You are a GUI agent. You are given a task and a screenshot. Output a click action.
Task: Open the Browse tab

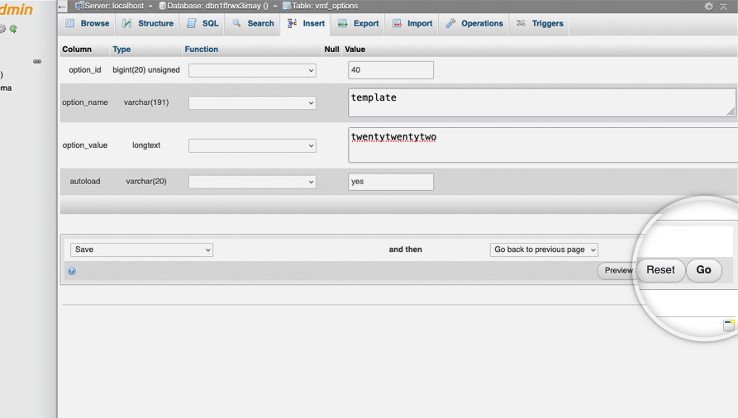88,23
